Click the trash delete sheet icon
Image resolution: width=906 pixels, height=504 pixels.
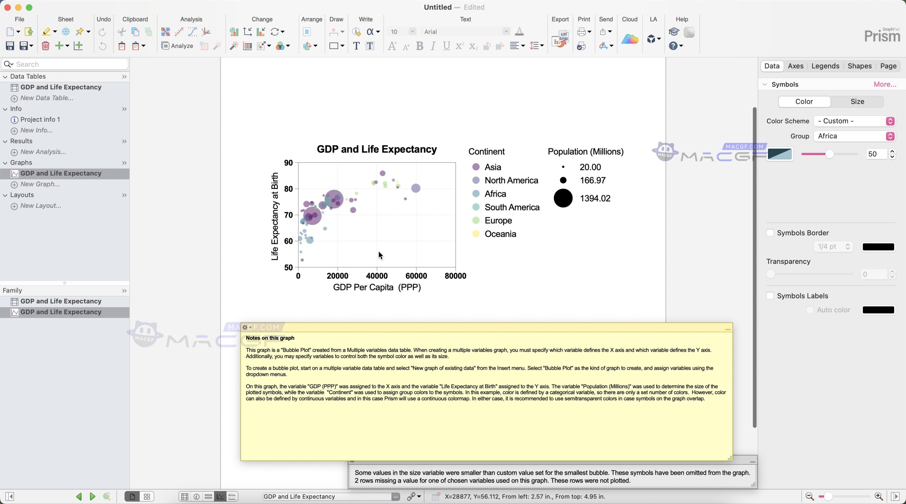tap(45, 46)
